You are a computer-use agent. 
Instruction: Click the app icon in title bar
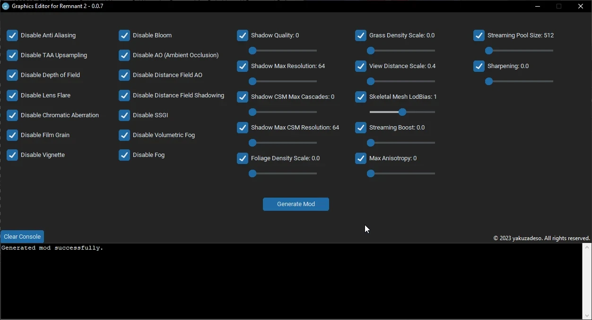click(6, 6)
